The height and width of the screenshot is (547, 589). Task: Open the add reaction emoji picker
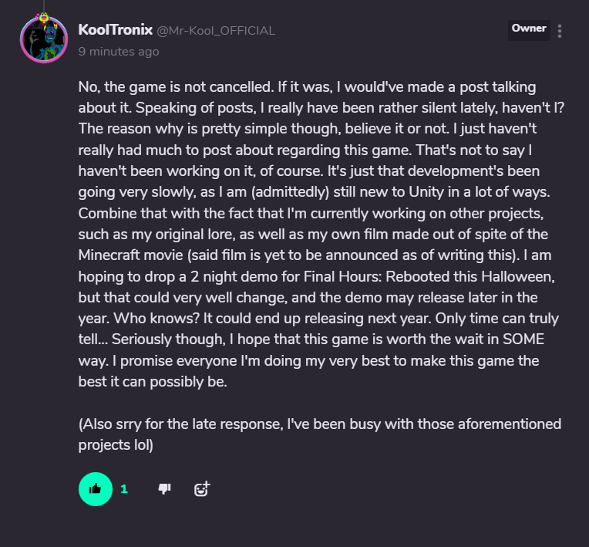pos(201,488)
